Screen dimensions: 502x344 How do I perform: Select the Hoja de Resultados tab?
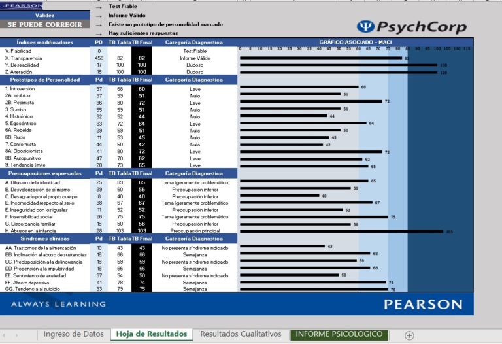tap(152, 334)
